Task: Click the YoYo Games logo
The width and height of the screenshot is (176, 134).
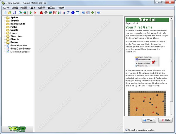Action: click(x=17, y=129)
